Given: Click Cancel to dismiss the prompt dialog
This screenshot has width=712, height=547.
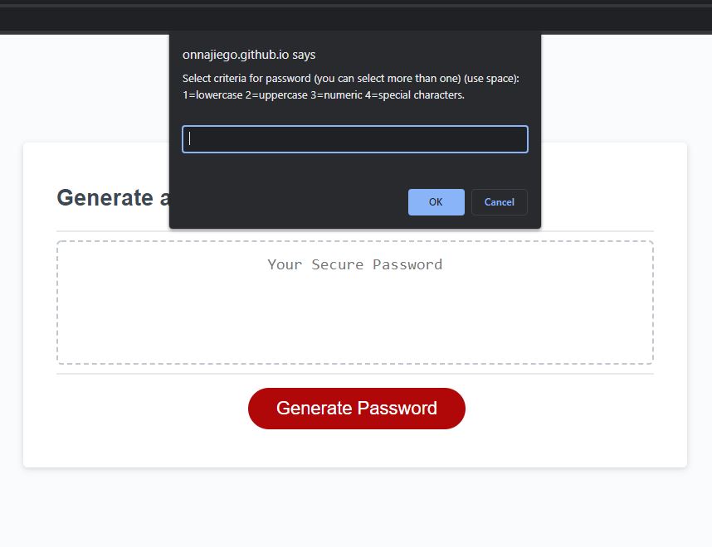Looking at the screenshot, I should click(499, 202).
